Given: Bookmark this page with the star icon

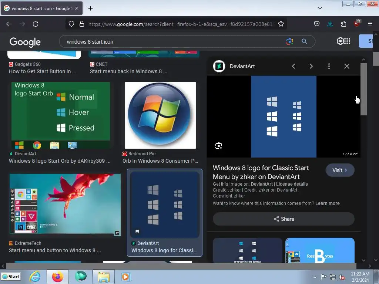Looking at the screenshot, I should click(x=281, y=24).
